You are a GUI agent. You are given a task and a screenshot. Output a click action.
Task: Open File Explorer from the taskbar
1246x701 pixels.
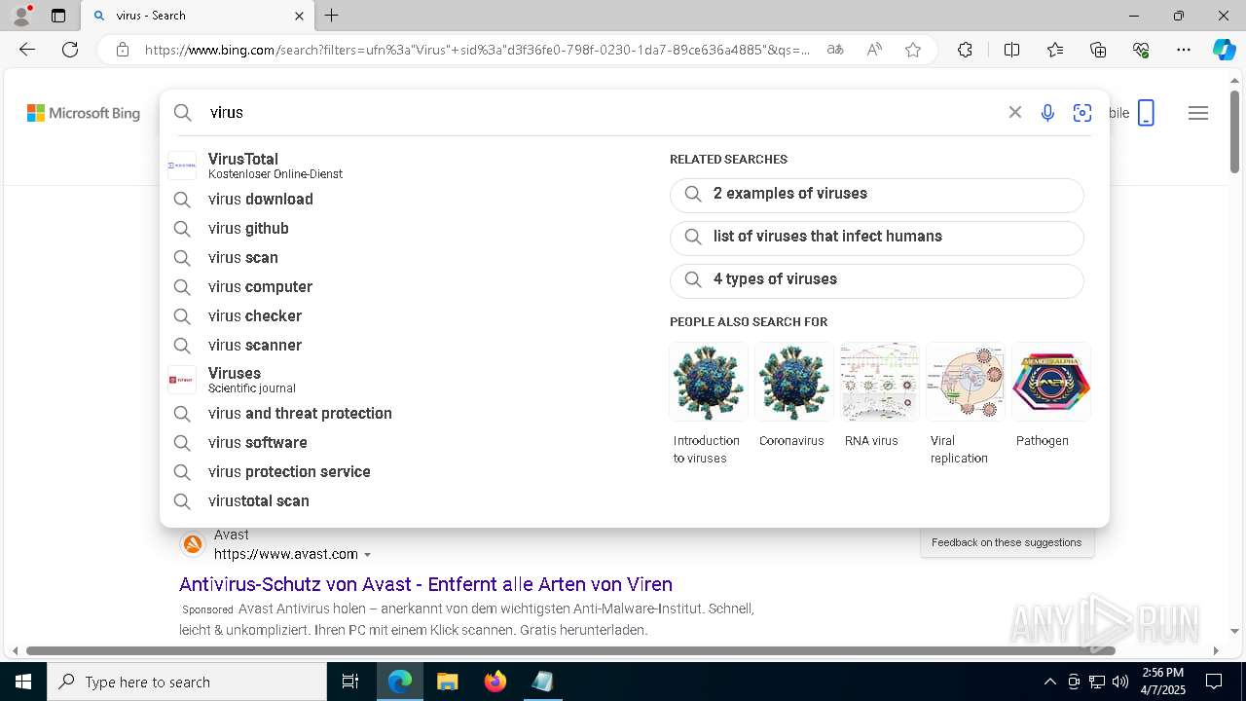coord(447,682)
